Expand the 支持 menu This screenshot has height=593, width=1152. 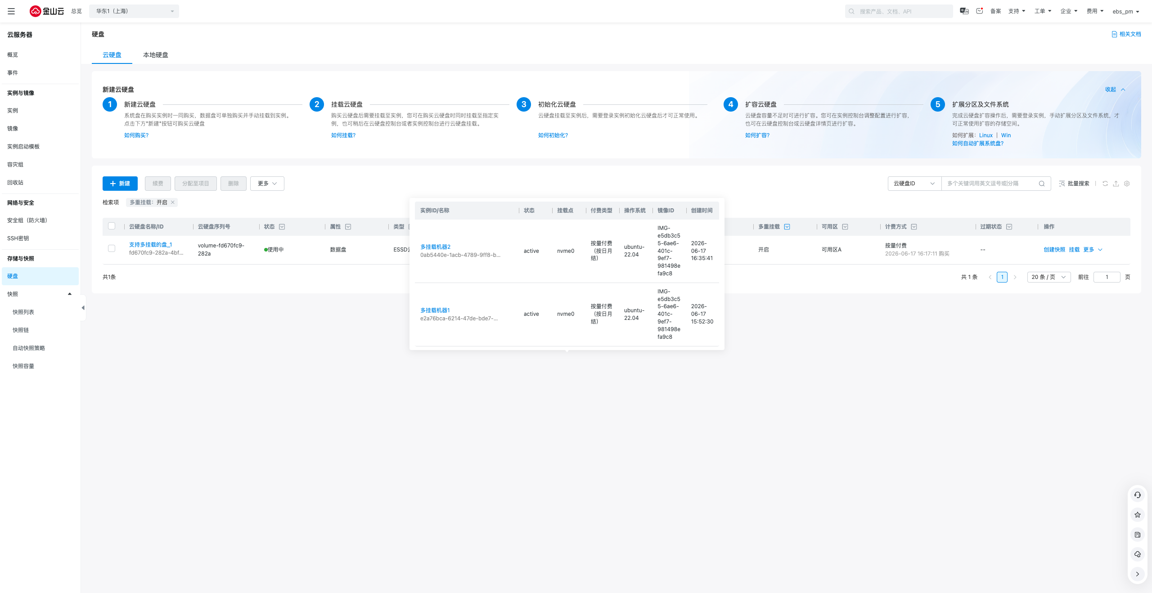(x=1017, y=11)
